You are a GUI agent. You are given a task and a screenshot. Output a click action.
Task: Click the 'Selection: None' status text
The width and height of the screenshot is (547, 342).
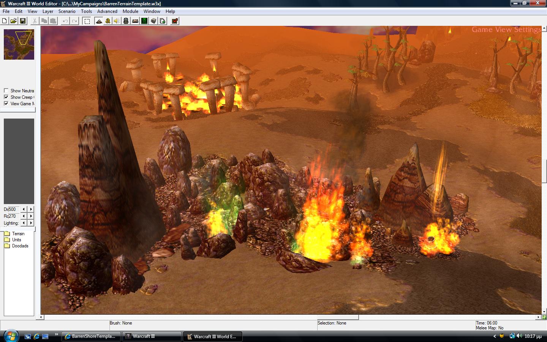(332, 323)
